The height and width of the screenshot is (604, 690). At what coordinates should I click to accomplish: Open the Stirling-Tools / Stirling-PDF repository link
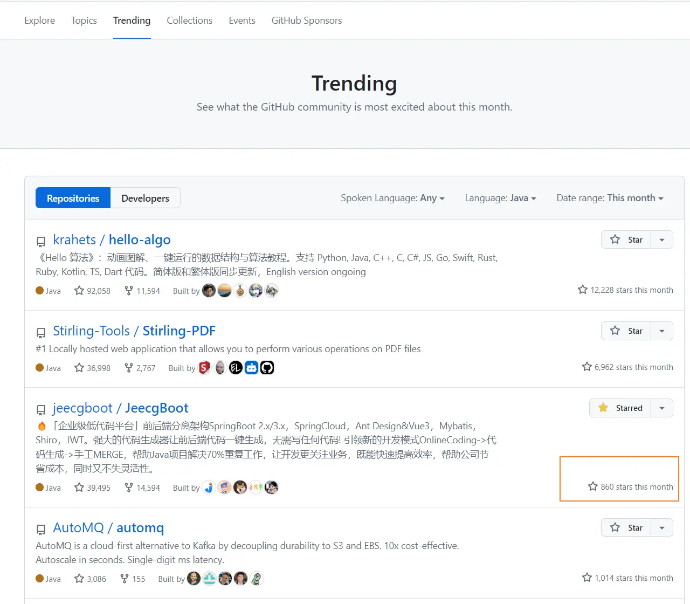coord(134,331)
